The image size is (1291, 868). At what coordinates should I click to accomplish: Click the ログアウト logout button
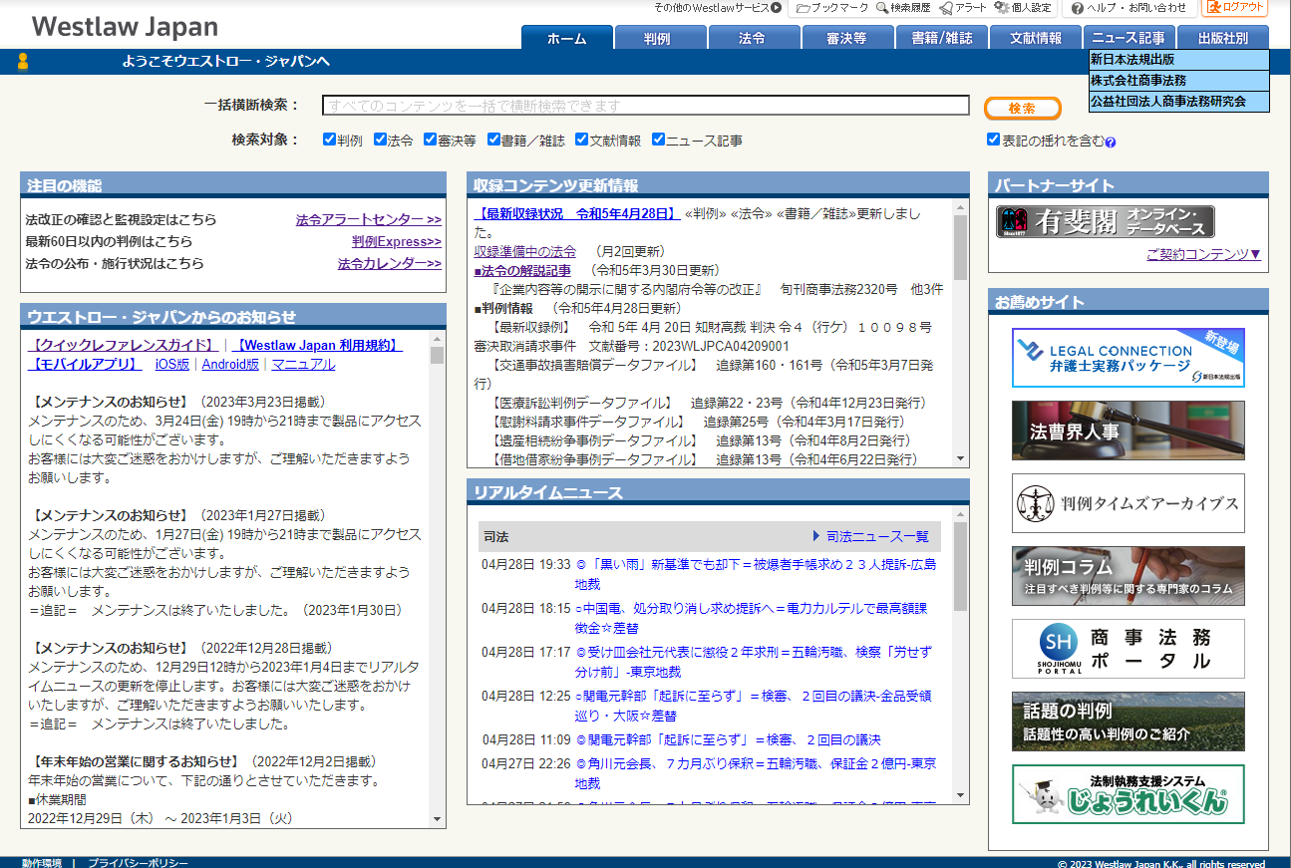1234,8
